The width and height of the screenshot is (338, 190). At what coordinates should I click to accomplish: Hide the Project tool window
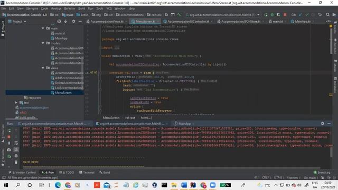pos(80,21)
